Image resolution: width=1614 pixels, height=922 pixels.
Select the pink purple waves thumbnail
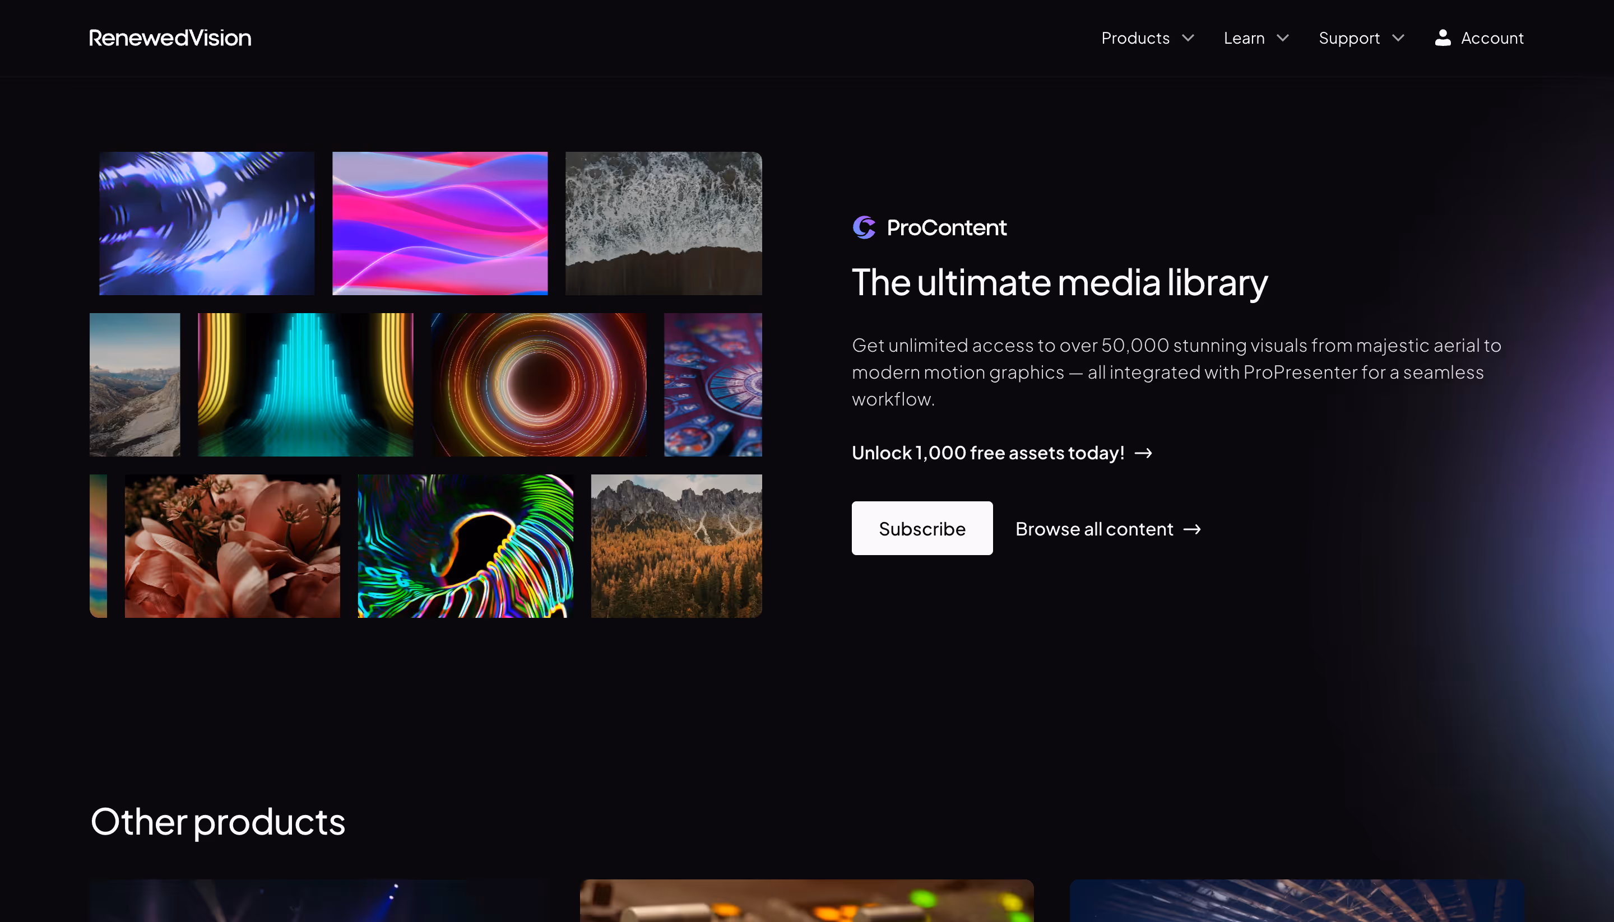(439, 223)
